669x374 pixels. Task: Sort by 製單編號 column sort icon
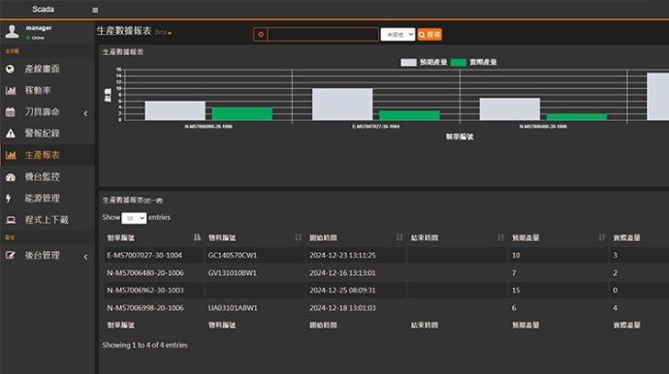click(x=197, y=237)
